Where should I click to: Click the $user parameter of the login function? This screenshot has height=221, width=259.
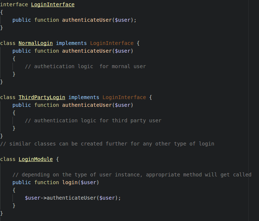point(88,183)
